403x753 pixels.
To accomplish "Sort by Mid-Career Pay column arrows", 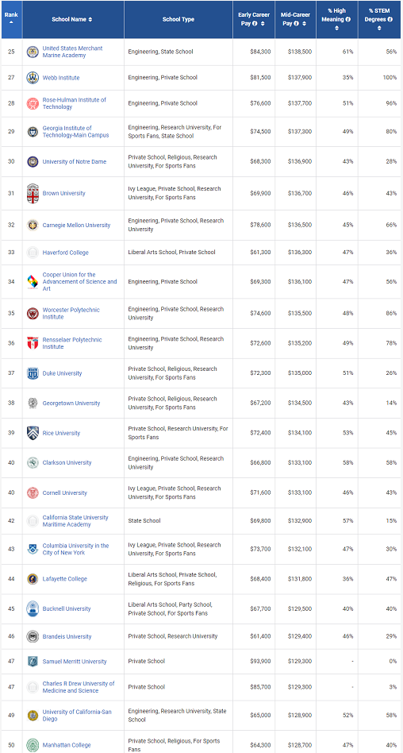I will [x=304, y=24].
